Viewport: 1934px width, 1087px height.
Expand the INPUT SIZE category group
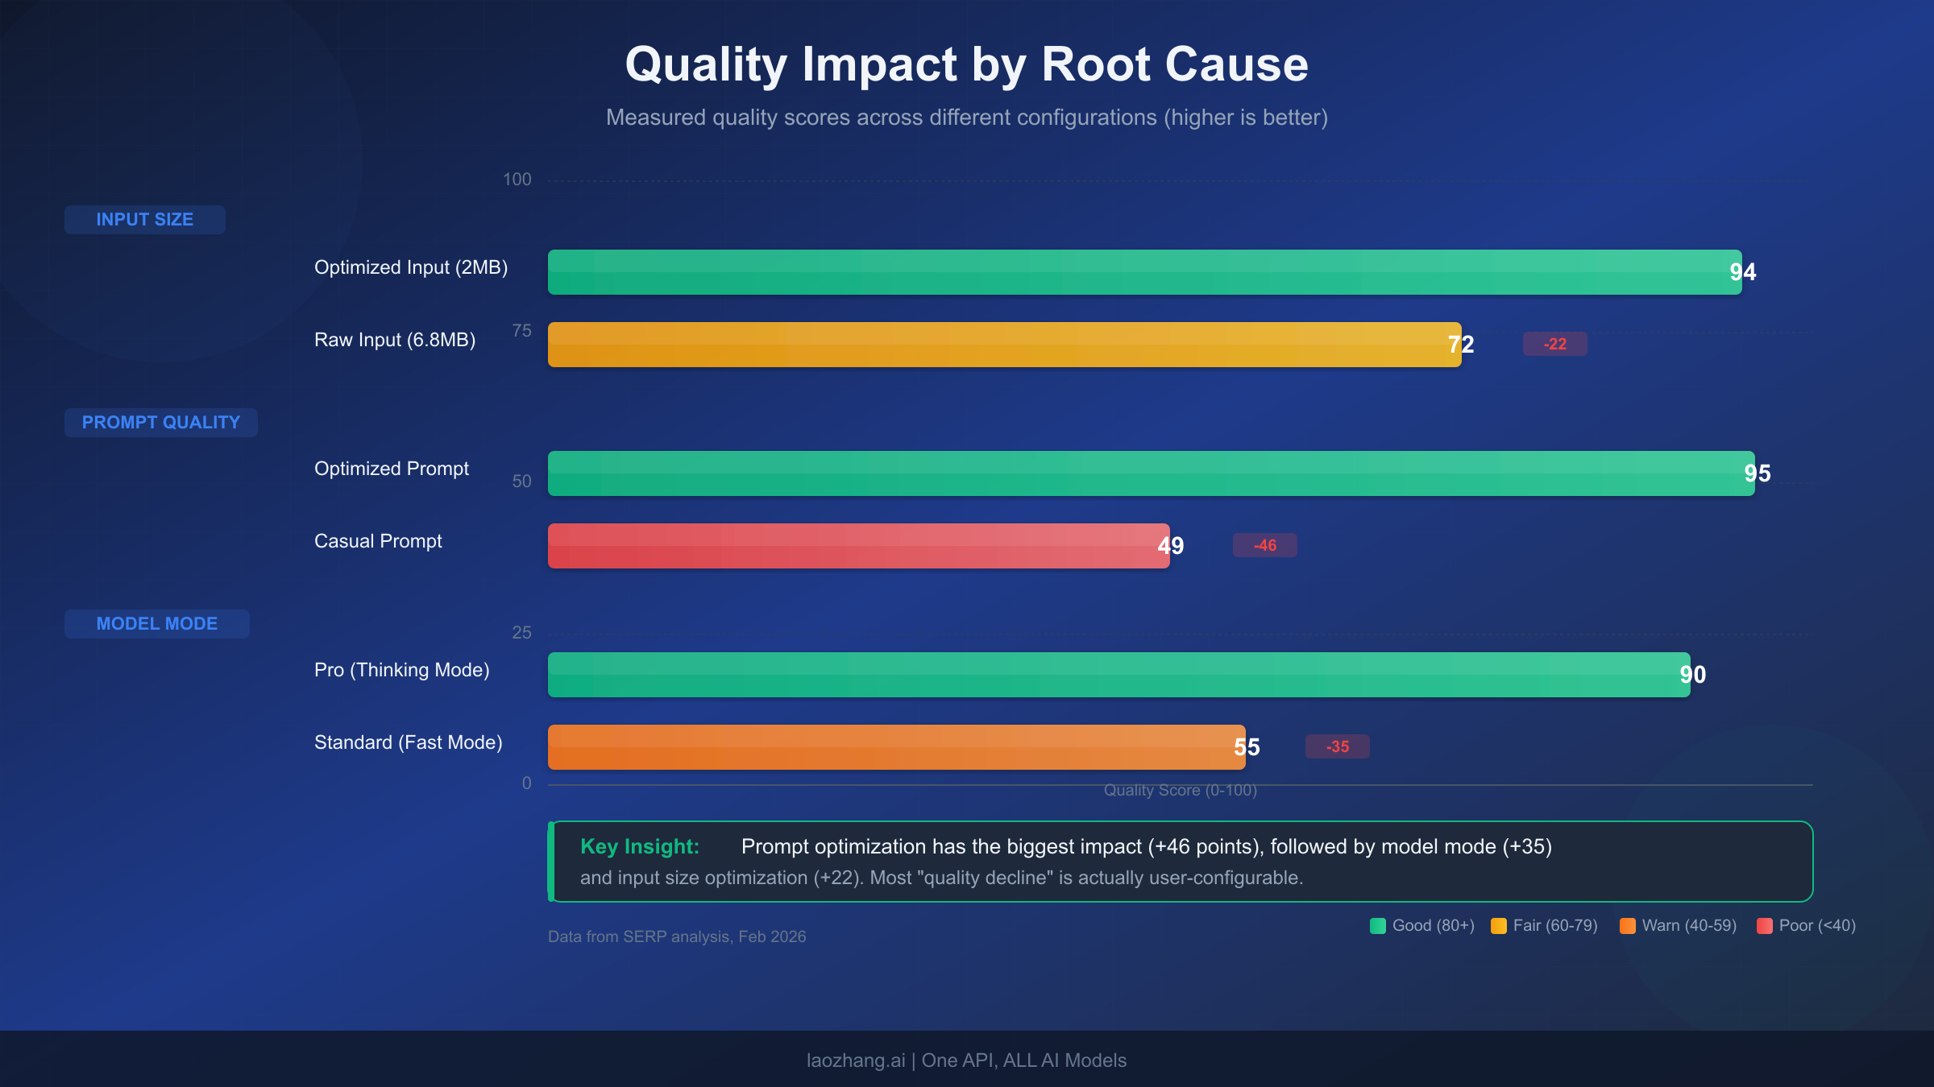click(144, 219)
